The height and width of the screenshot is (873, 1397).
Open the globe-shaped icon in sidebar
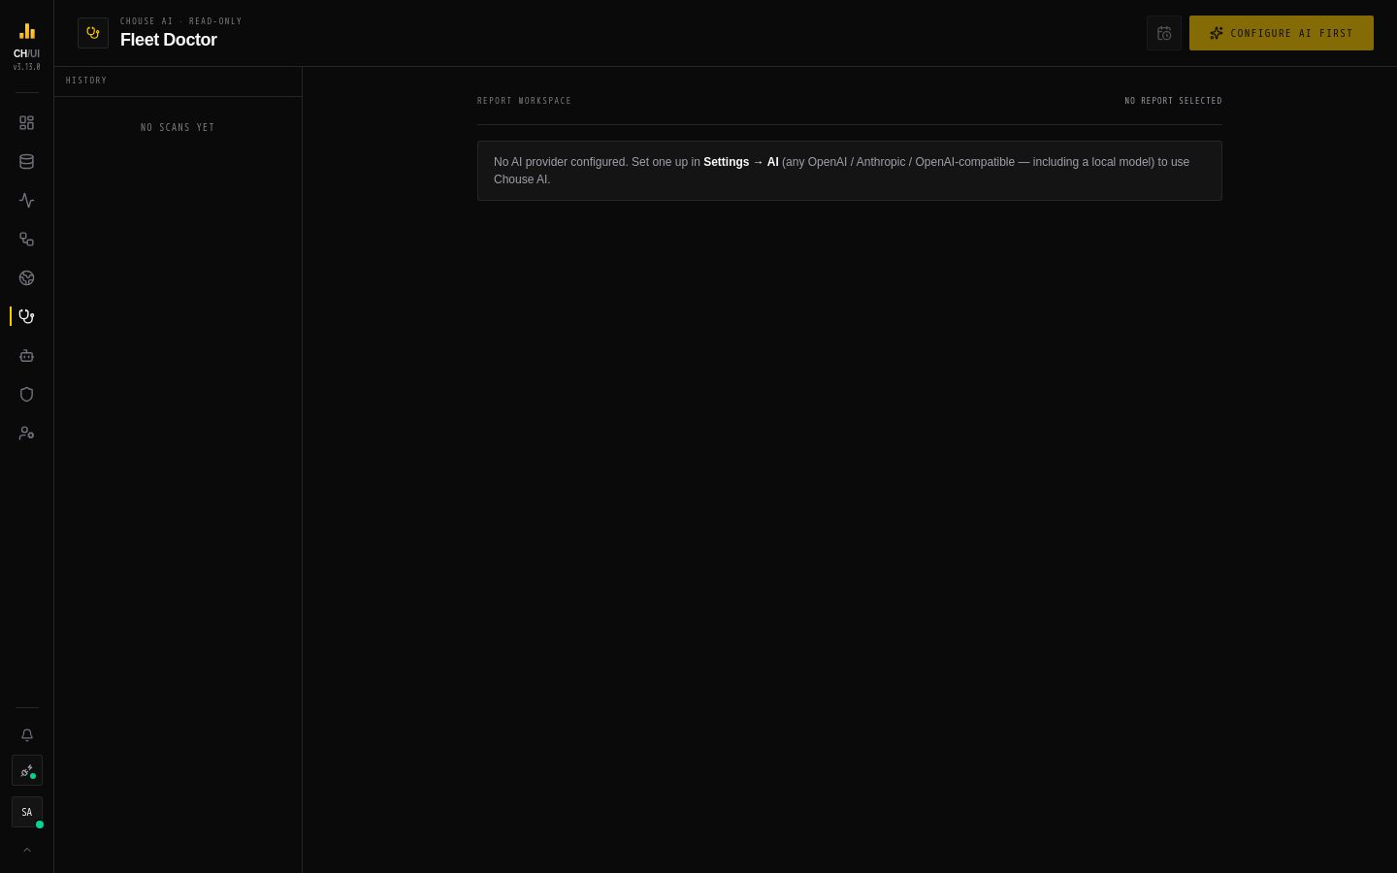[26, 278]
